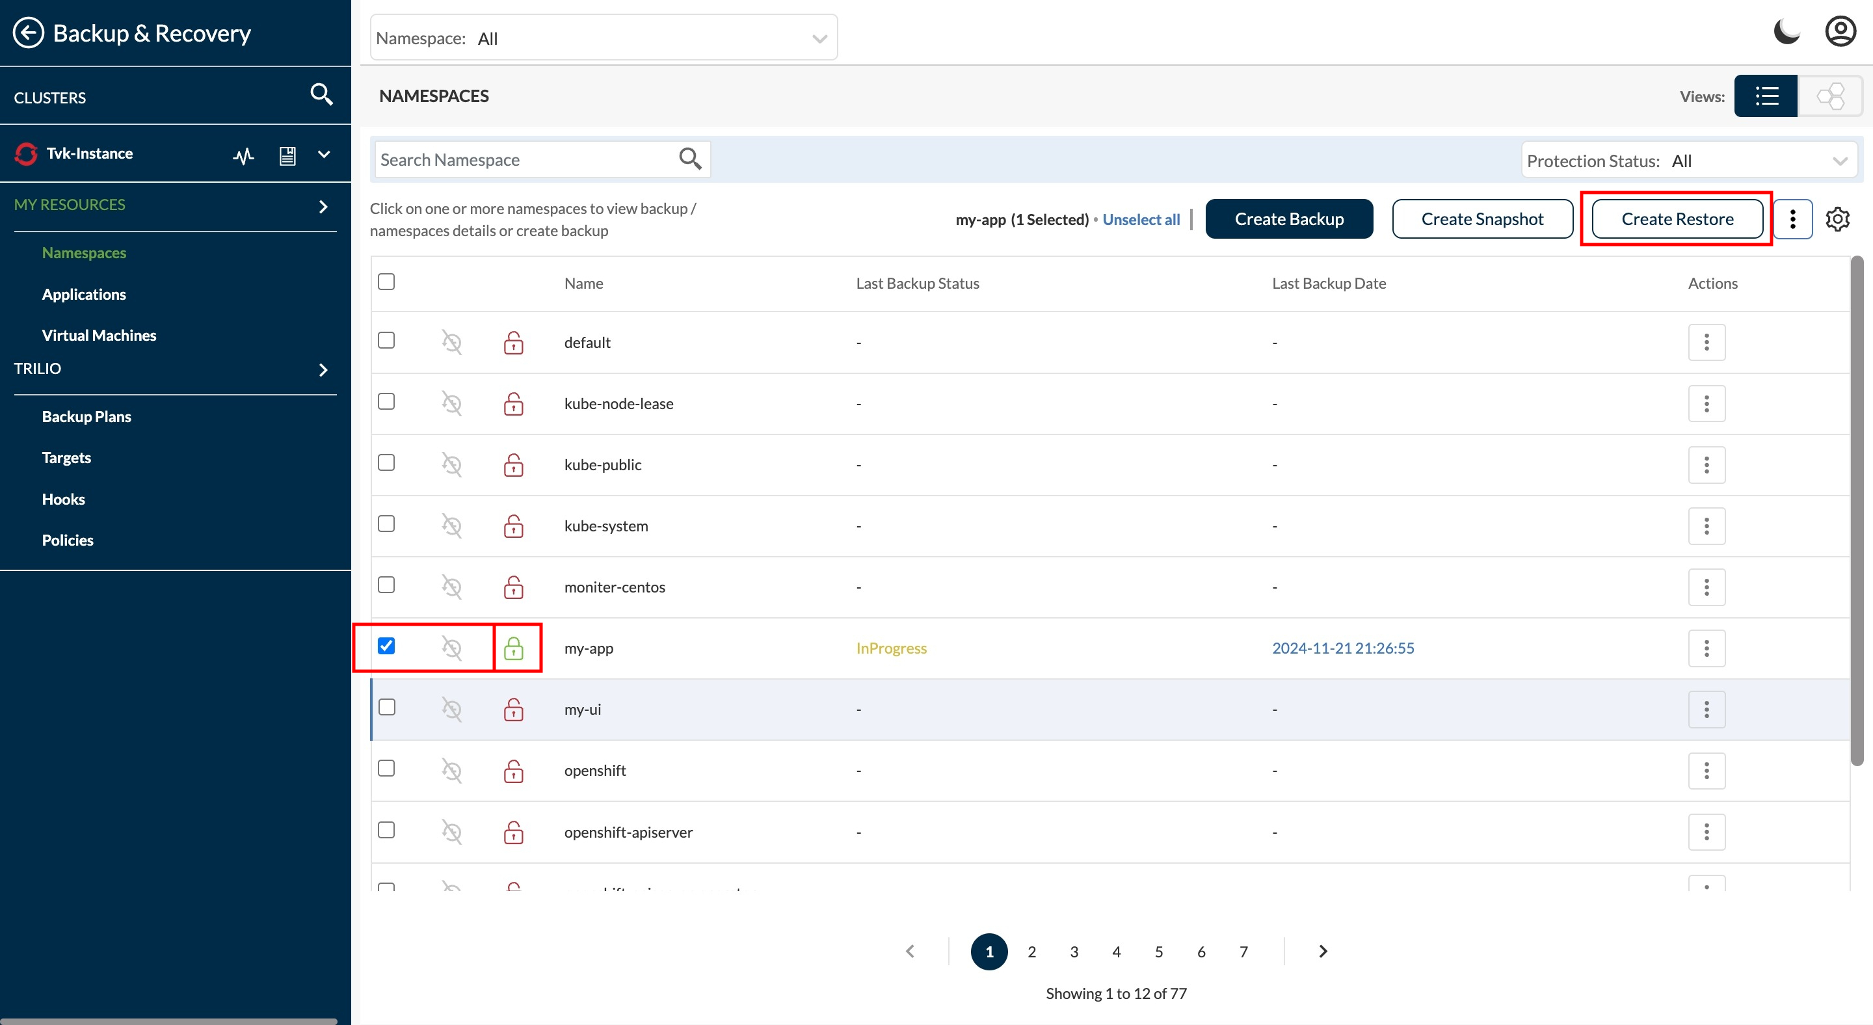Click the Unselect all link
Screen dimensions: 1873x1025
click(x=1141, y=219)
